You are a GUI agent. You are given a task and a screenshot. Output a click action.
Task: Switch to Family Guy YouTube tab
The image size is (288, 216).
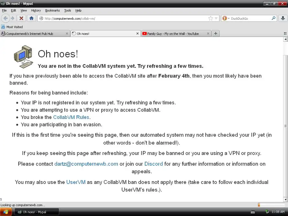176,34
